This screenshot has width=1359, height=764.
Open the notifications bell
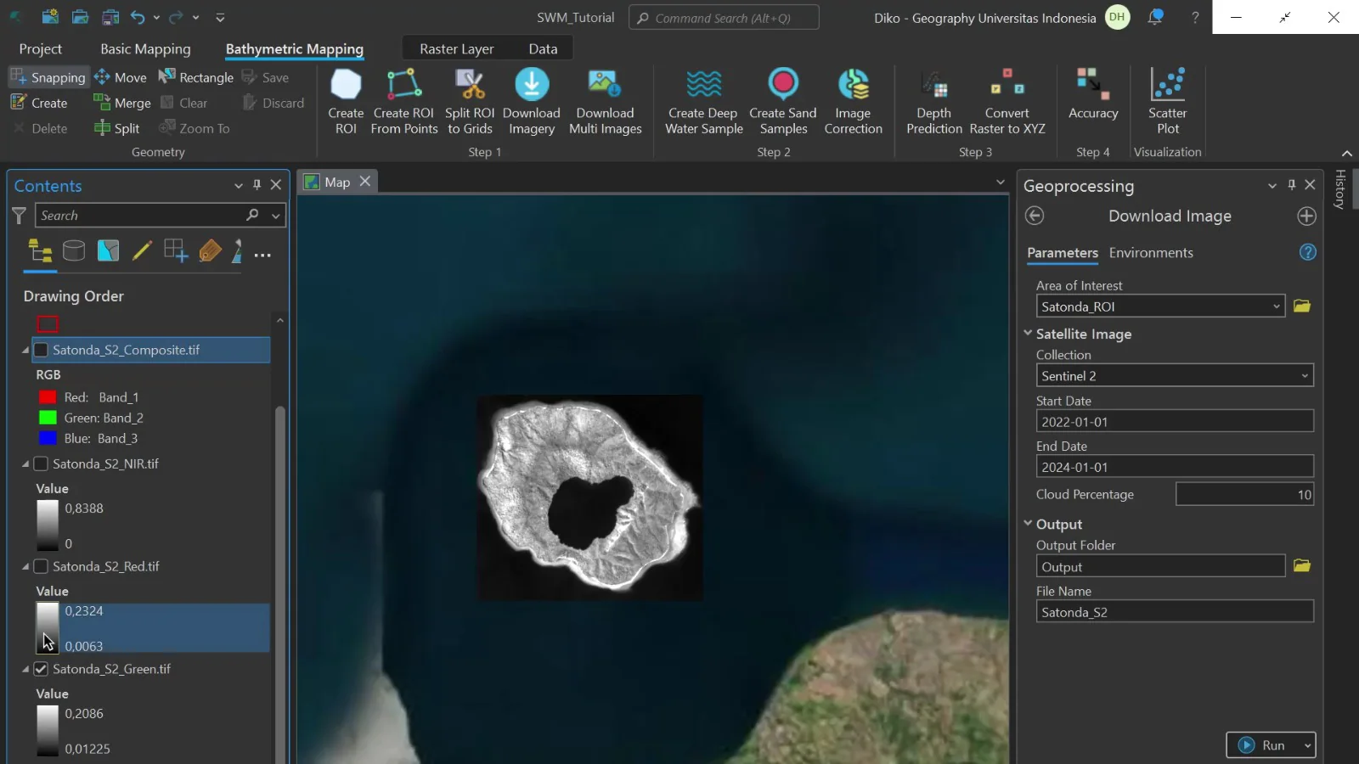(1155, 17)
